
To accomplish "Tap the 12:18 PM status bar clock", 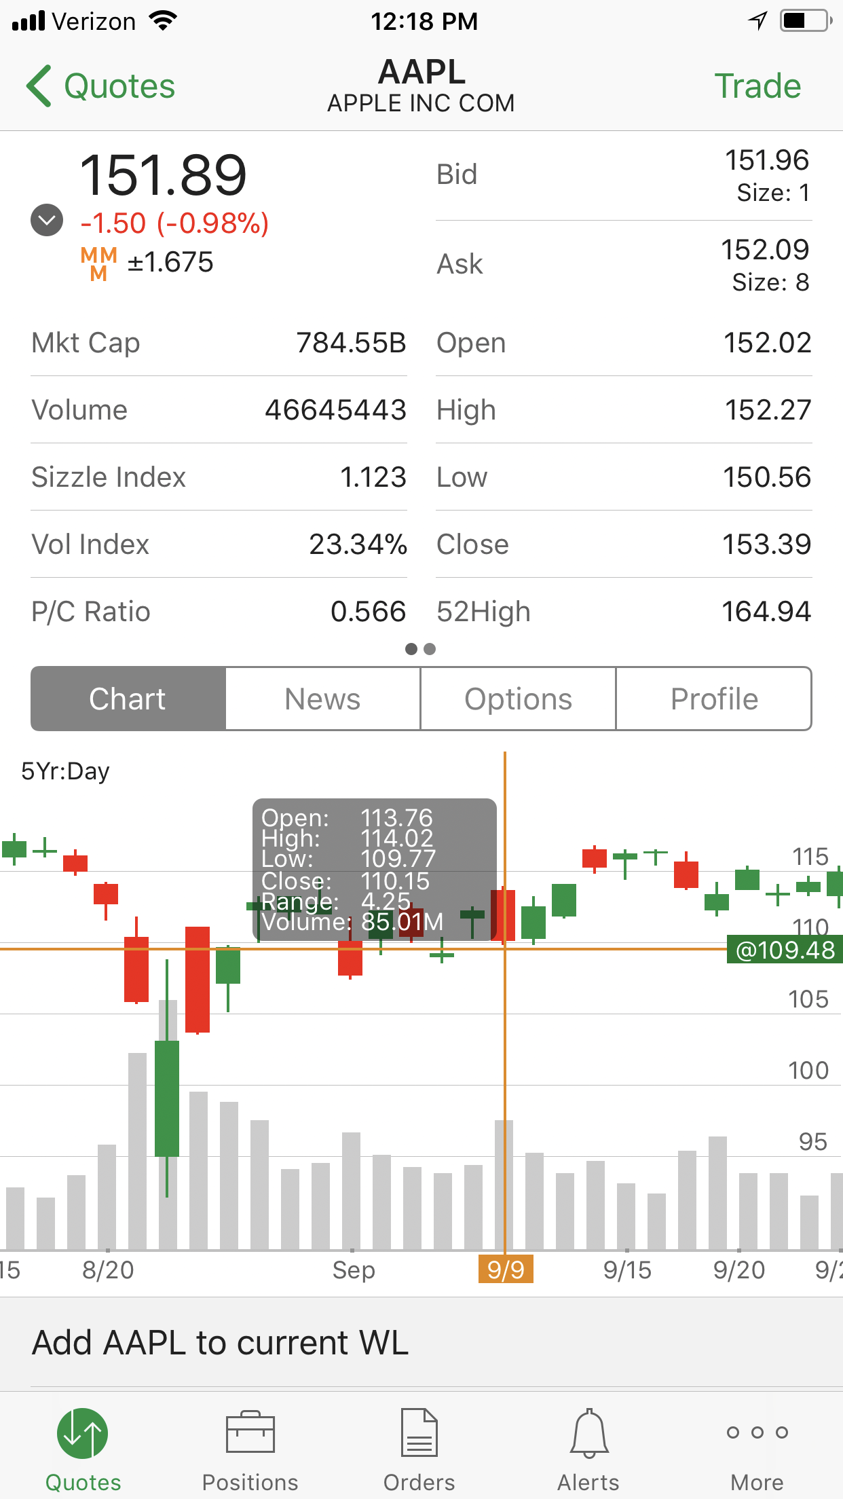I will pyautogui.click(x=424, y=21).
